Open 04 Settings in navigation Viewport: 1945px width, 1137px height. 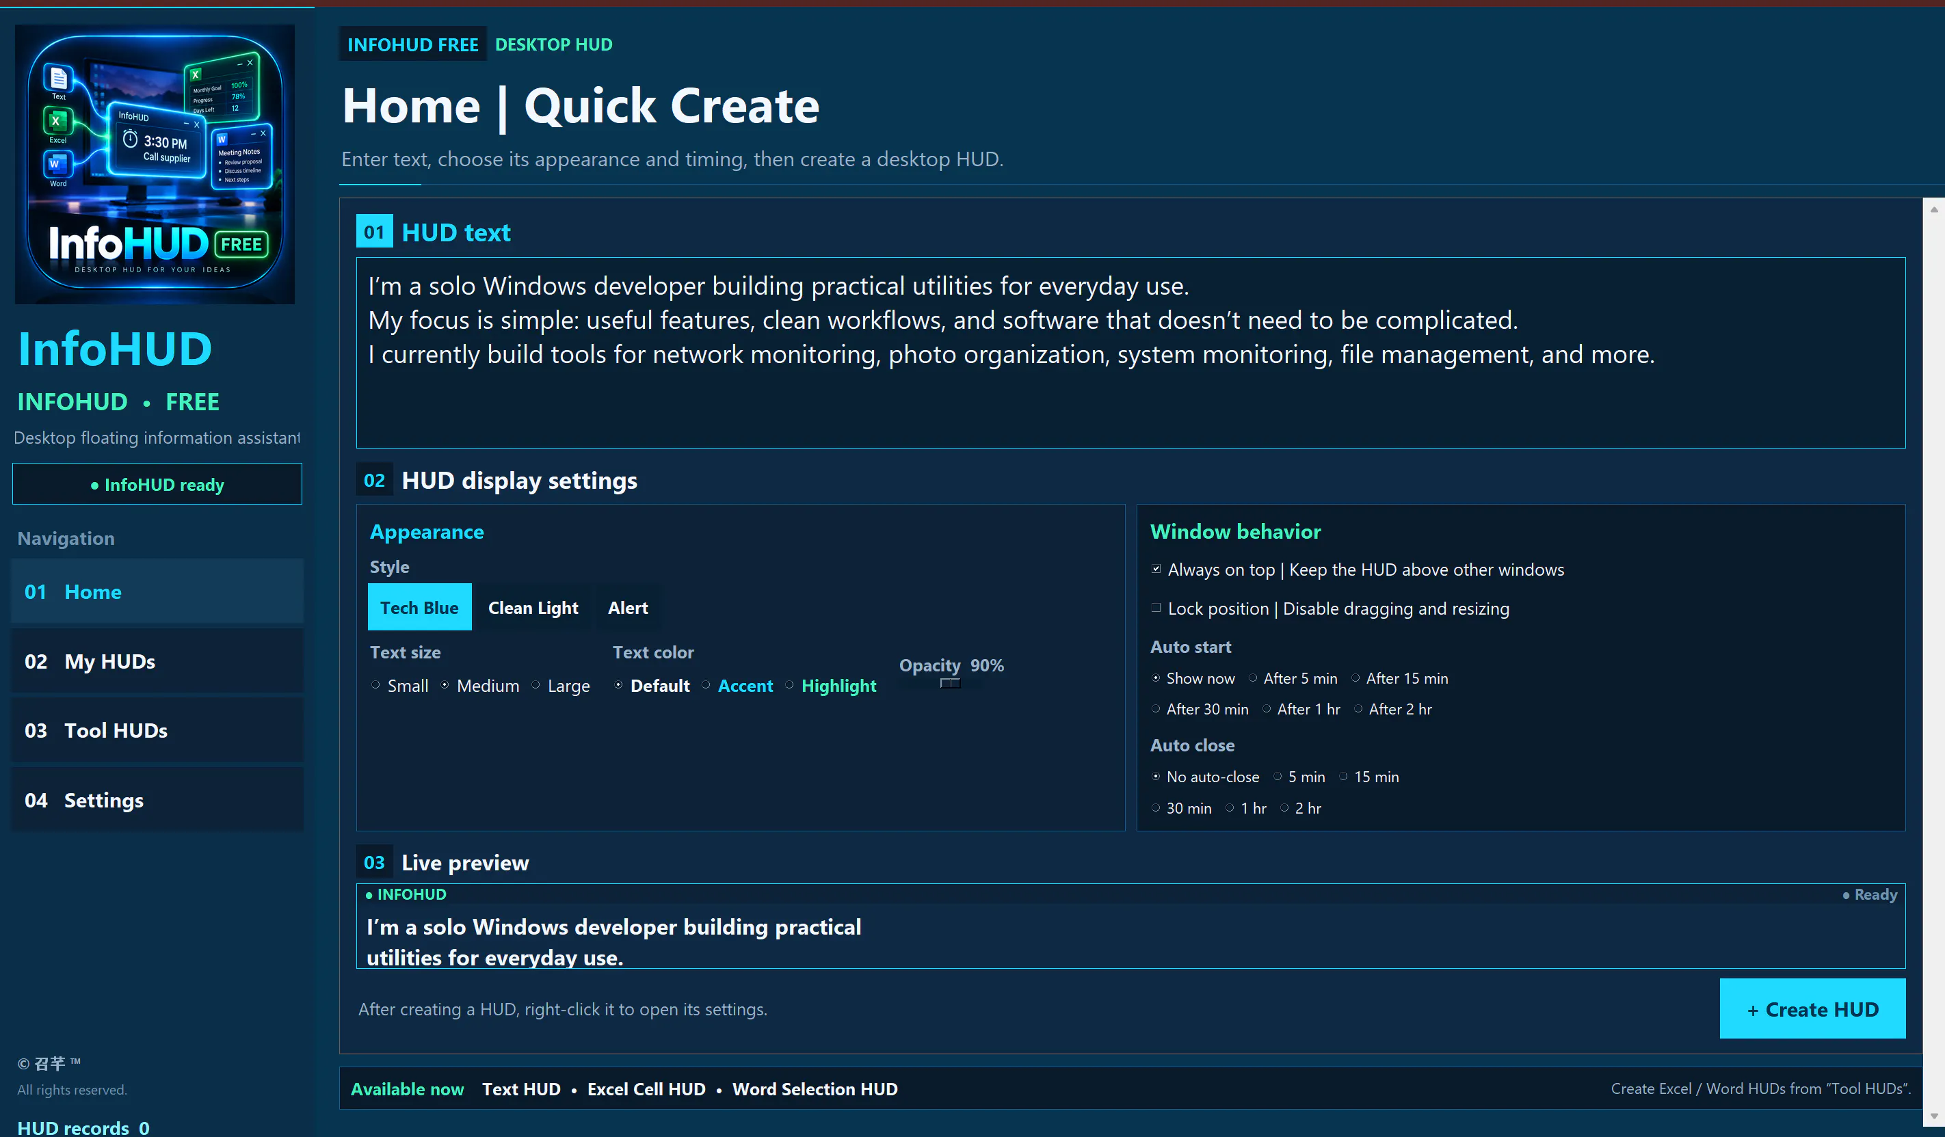click(157, 800)
